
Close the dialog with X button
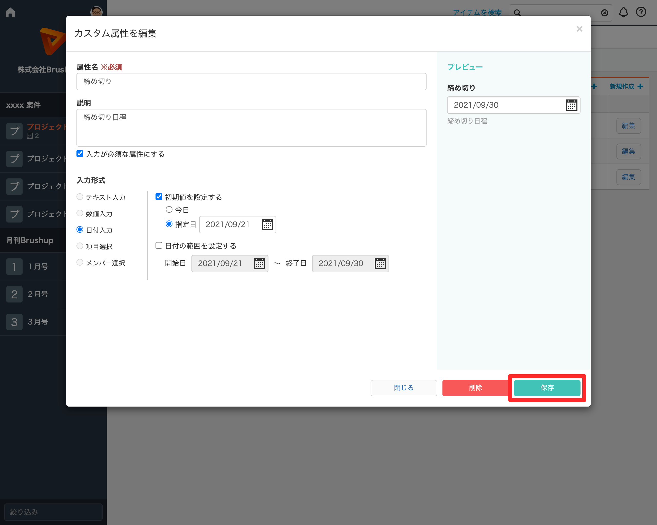(579, 29)
